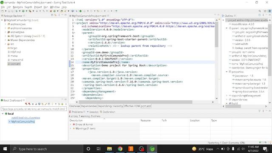Expand the src/main/resources folder
The image size is (272, 153).
coord(5,28)
